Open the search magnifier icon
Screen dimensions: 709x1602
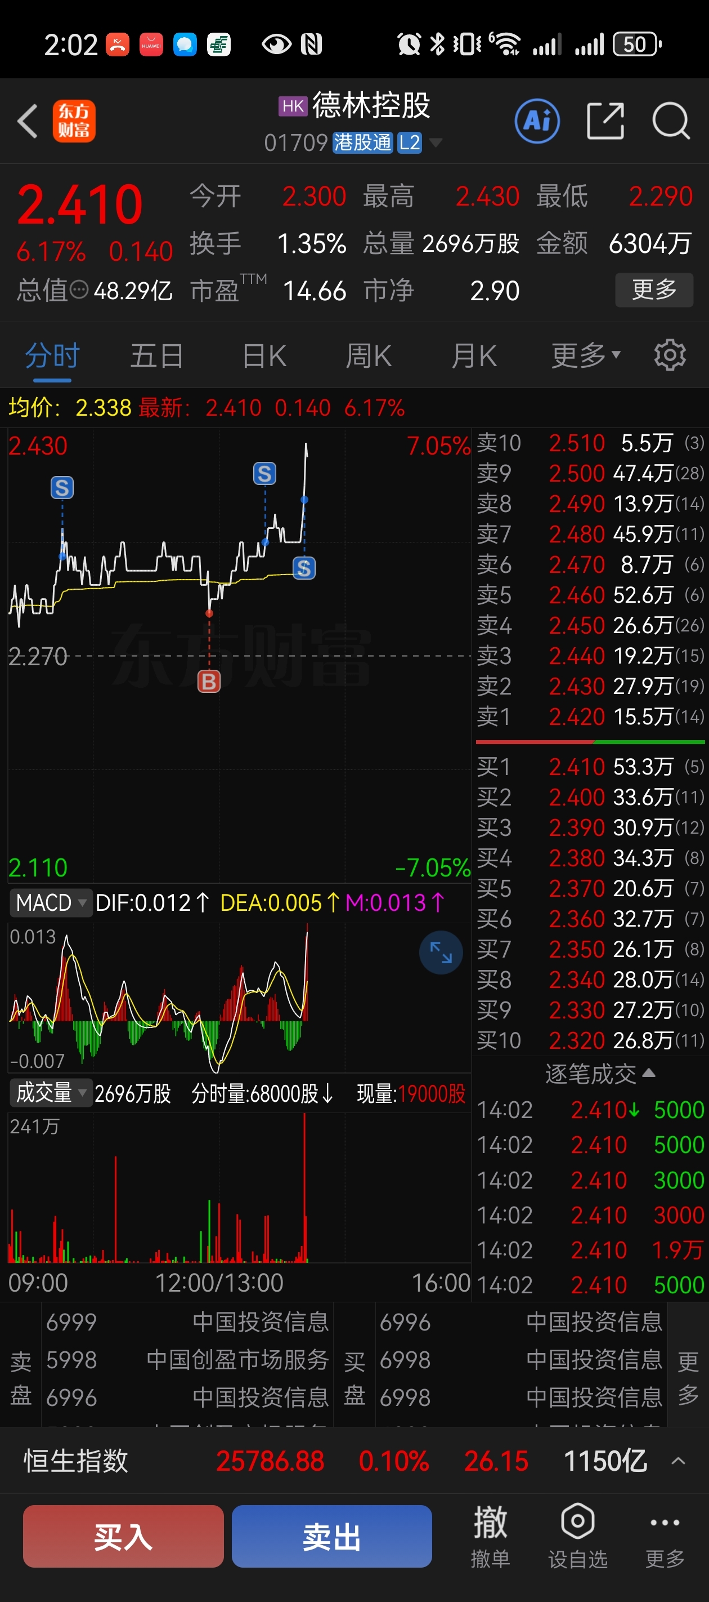pyautogui.click(x=671, y=121)
